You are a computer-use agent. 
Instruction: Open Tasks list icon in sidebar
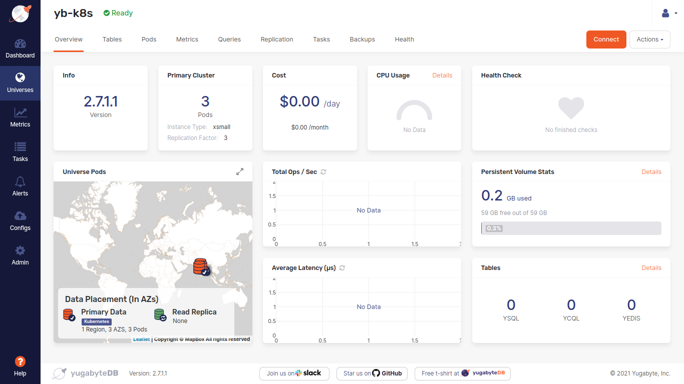pos(20,147)
